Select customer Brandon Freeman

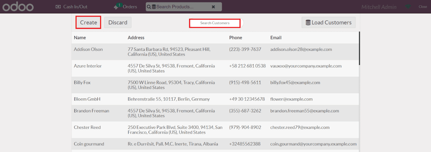215,113
